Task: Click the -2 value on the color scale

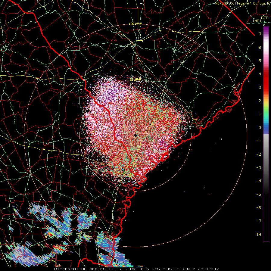Action: tap(259, 154)
